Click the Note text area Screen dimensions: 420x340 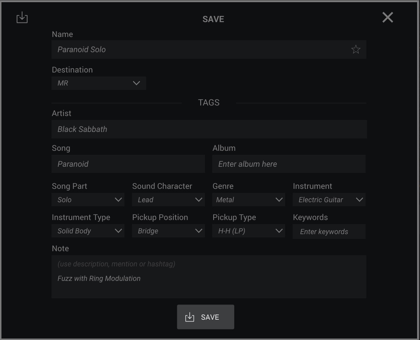coord(209,277)
